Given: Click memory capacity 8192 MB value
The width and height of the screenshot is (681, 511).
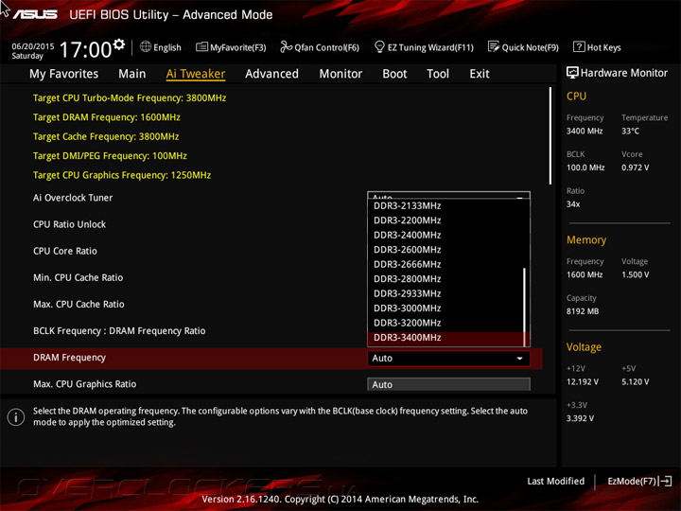Looking at the screenshot, I should point(583,311).
